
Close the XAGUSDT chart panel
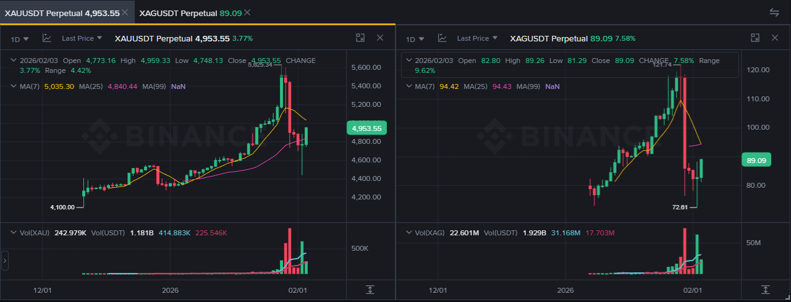774,38
